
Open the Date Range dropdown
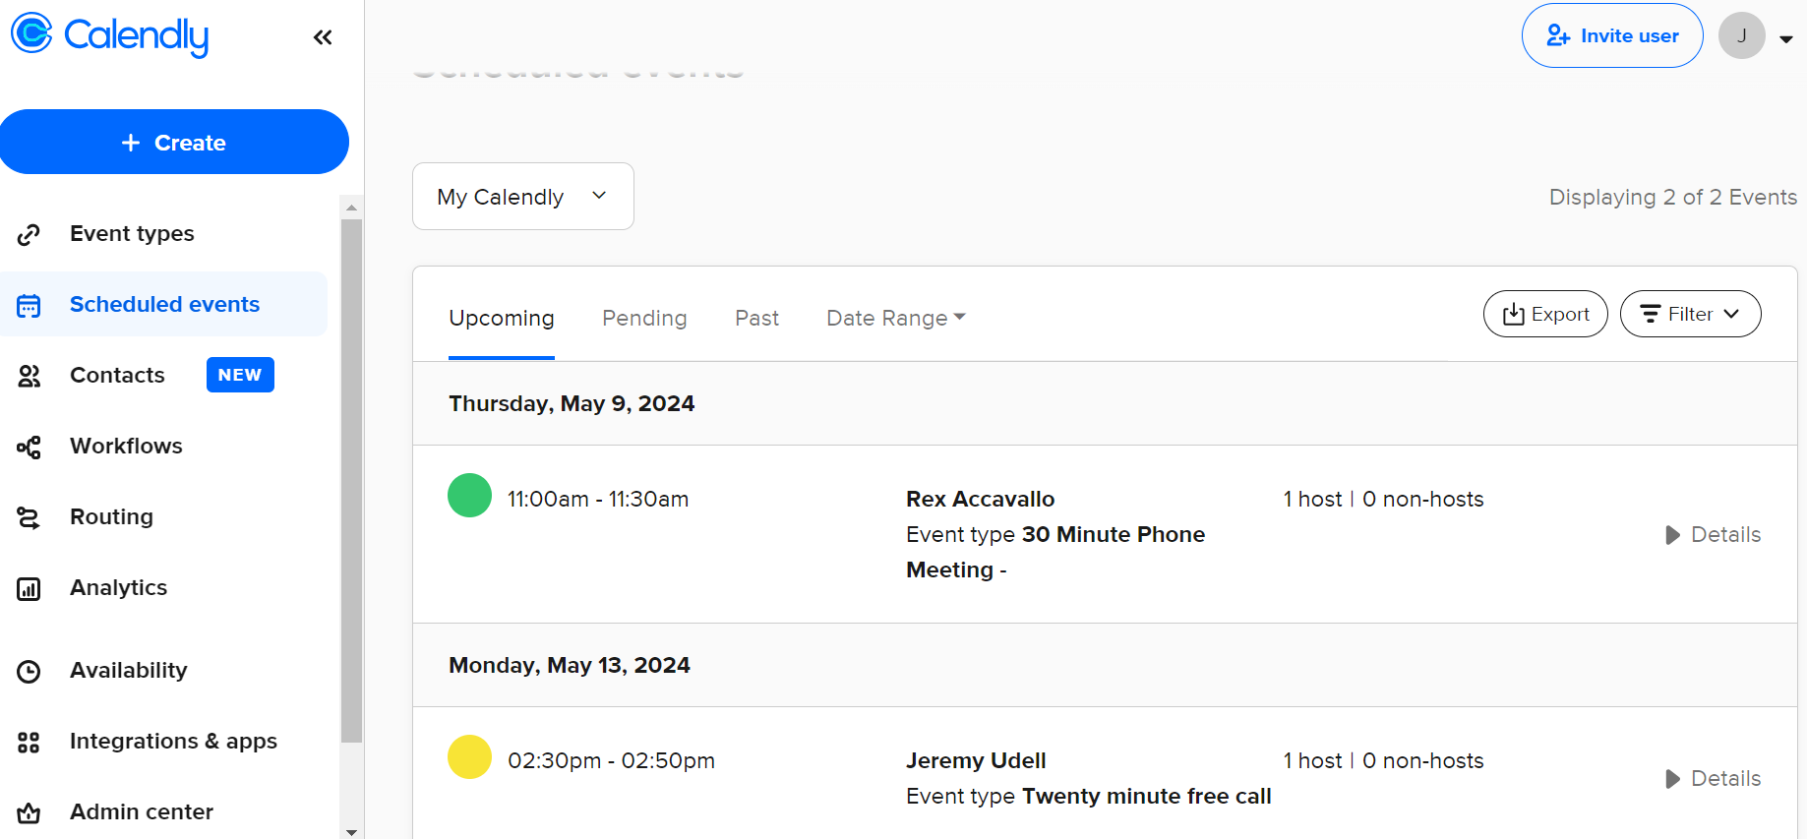coord(895,318)
